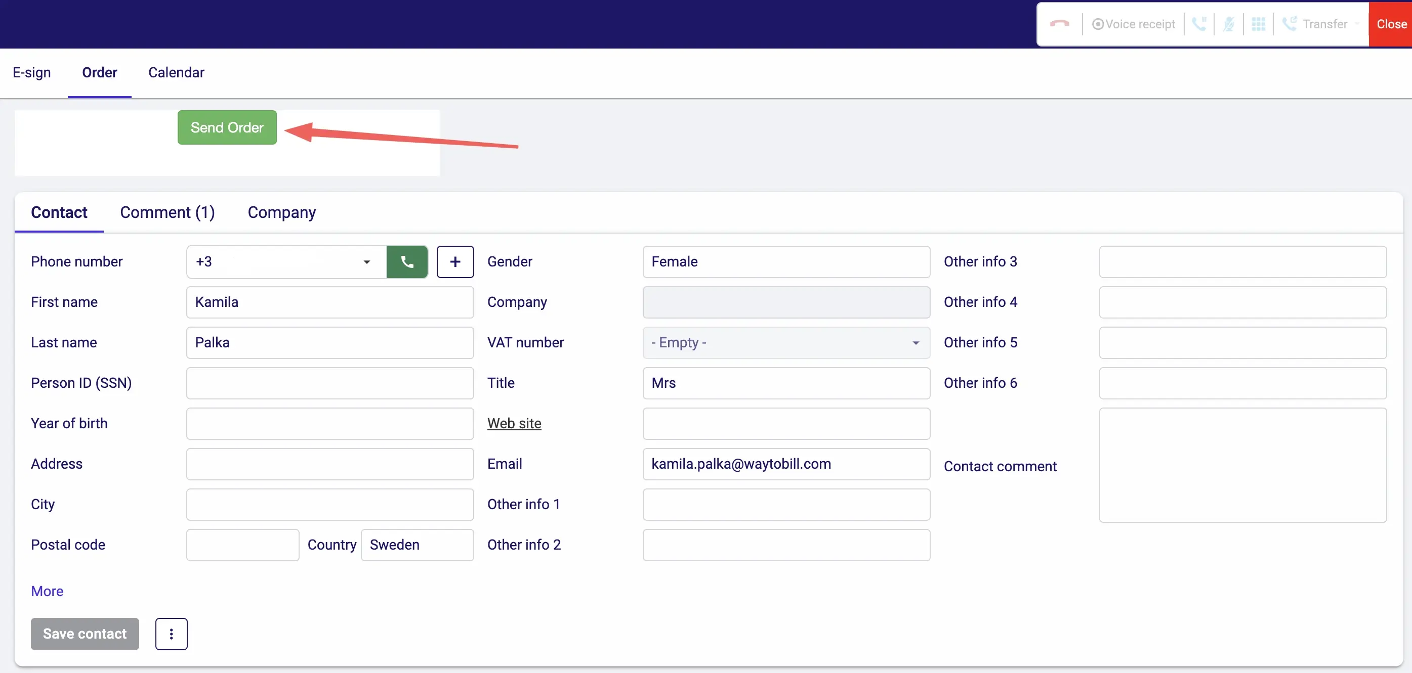The image size is (1412, 673).
Task: Open the dial pad
Action: (1259, 24)
